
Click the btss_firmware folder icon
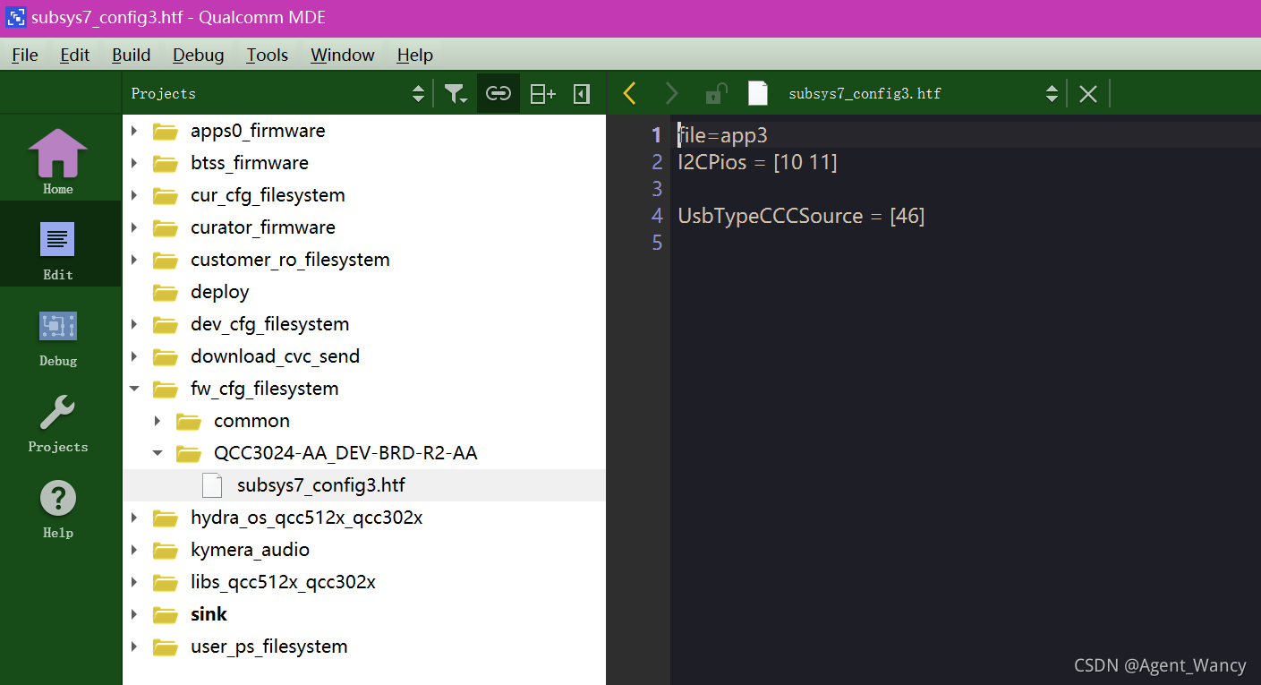click(165, 163)
